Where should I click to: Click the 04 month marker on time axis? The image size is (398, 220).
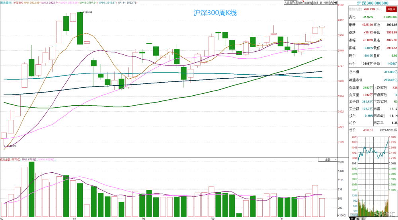pos(74,218)
